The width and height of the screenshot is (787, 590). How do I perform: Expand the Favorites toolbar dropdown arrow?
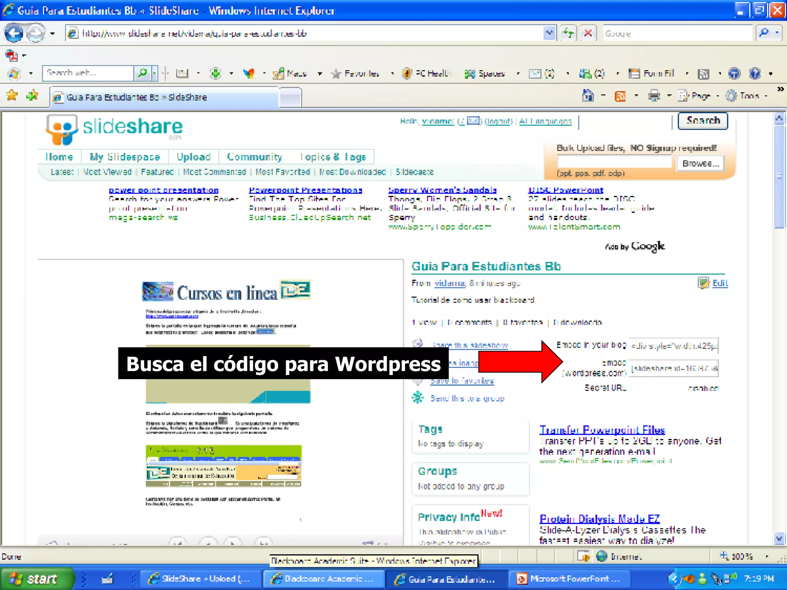(392, 73)
